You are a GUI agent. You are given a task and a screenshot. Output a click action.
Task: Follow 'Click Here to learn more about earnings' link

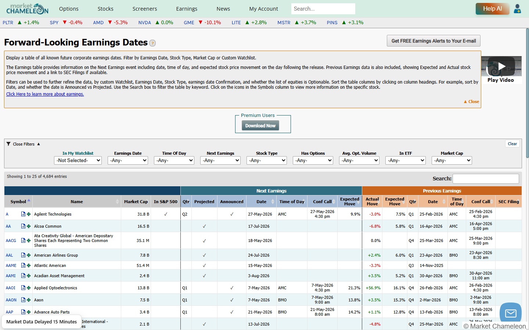45,94
